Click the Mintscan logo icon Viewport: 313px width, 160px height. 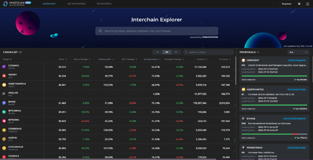click(x=6, y=4)
